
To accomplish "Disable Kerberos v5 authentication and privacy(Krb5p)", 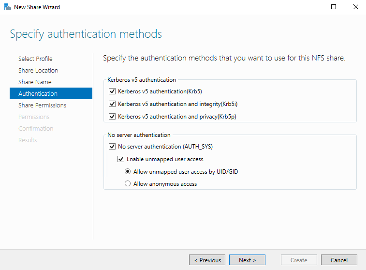I will 112,116.
